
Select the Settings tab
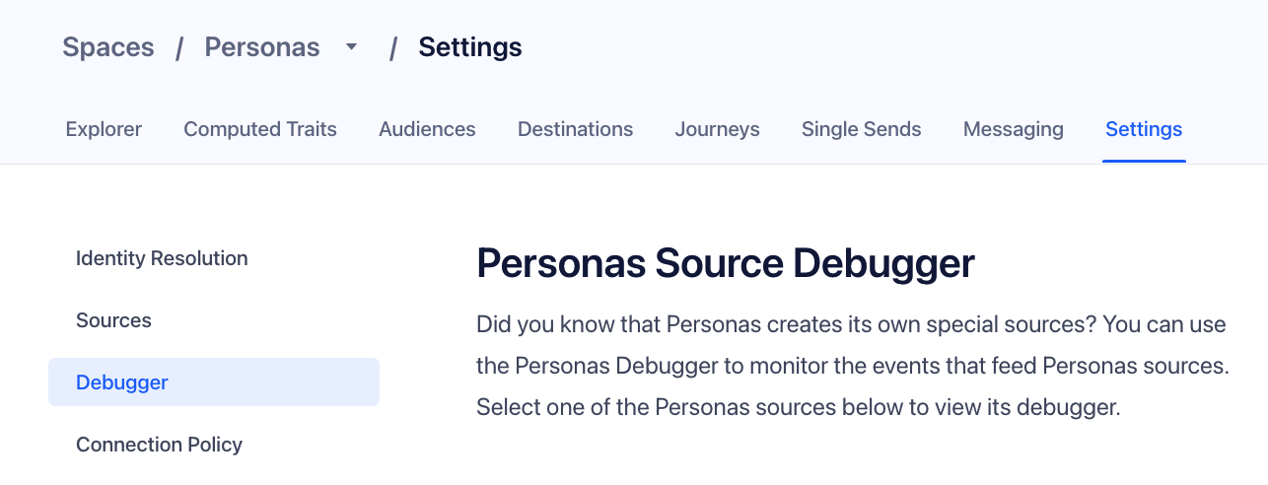(1144, 129)
